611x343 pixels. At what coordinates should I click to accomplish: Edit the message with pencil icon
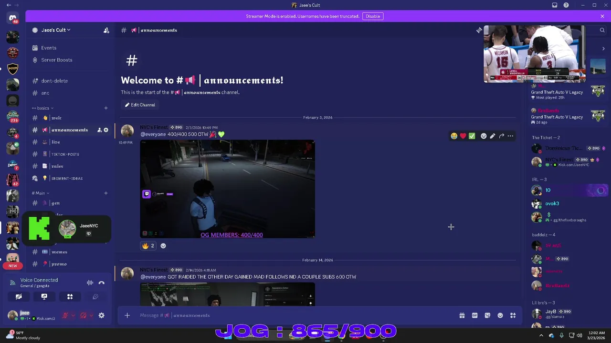pos(493,136)
